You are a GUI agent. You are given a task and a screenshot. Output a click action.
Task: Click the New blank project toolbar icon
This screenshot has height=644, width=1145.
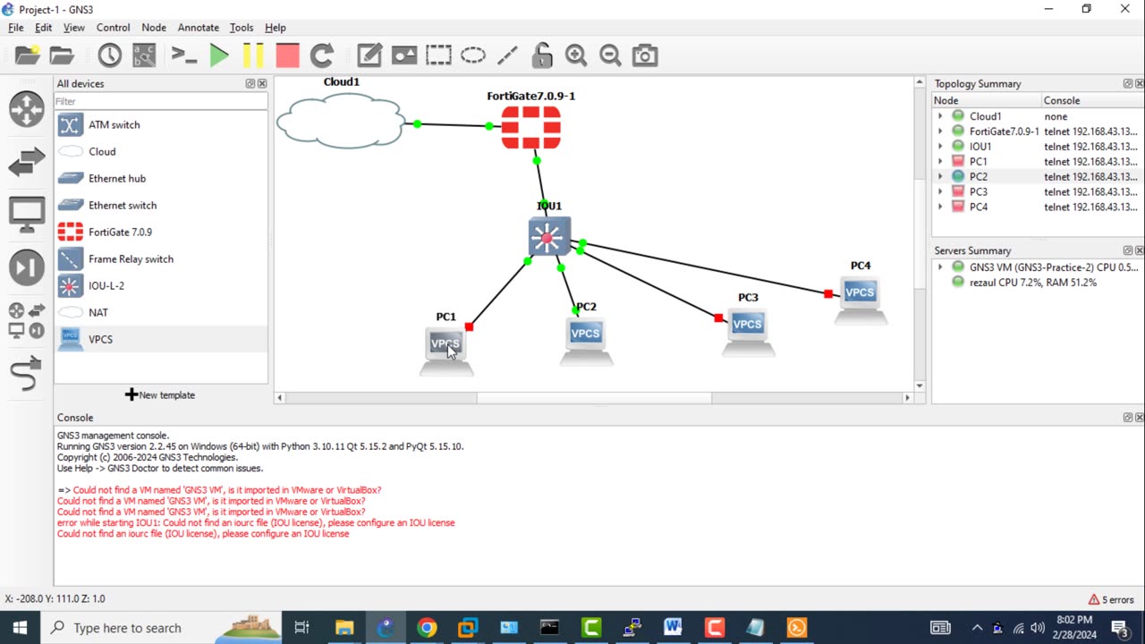[28, 55]
